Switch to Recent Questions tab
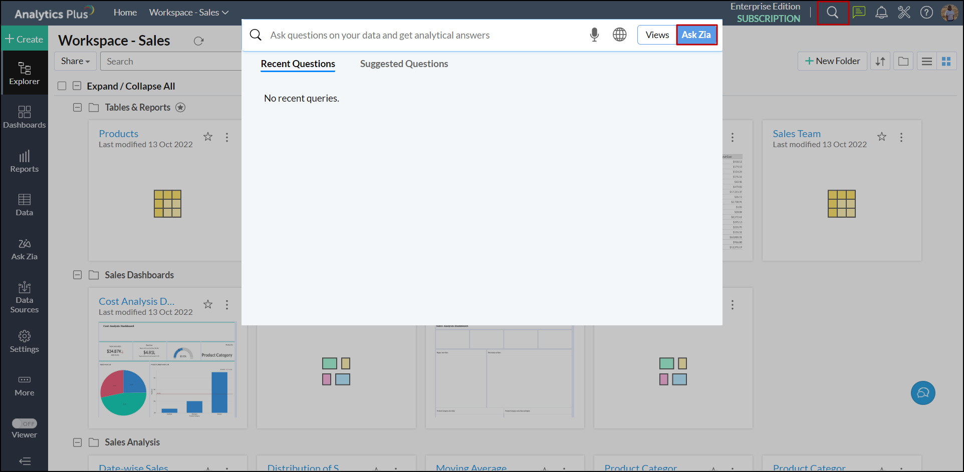Screen dimensions: 964x472 298,64
